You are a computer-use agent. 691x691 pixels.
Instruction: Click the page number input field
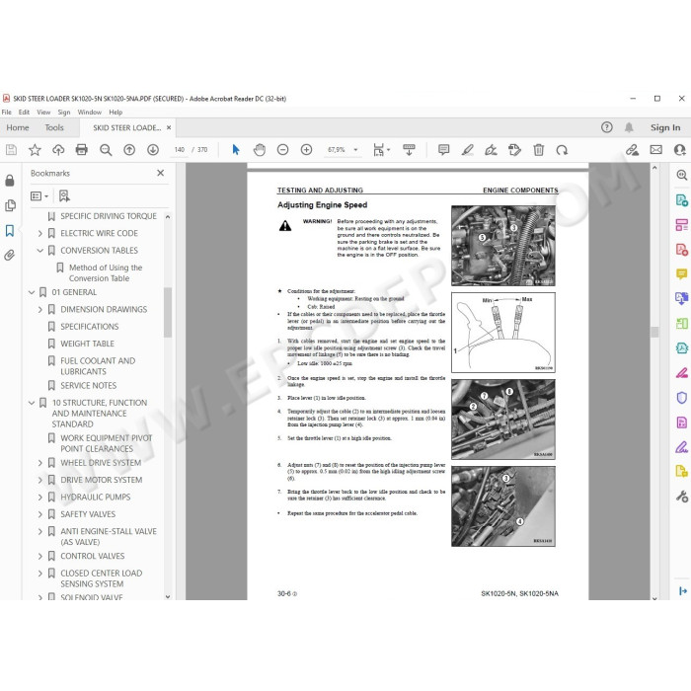click(180, 150)
